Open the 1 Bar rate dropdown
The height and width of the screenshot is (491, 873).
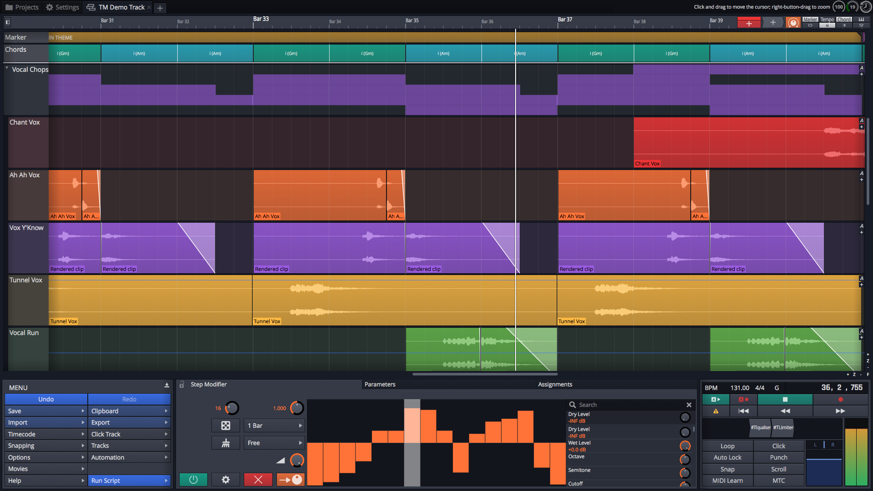(274, 426)
